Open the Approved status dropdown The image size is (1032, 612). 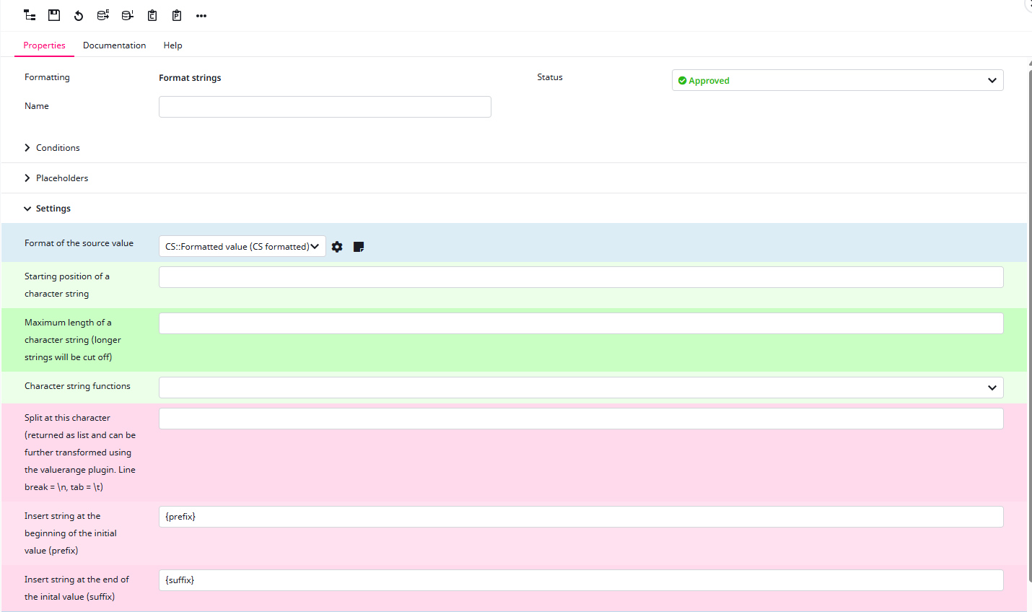(837, 80)
